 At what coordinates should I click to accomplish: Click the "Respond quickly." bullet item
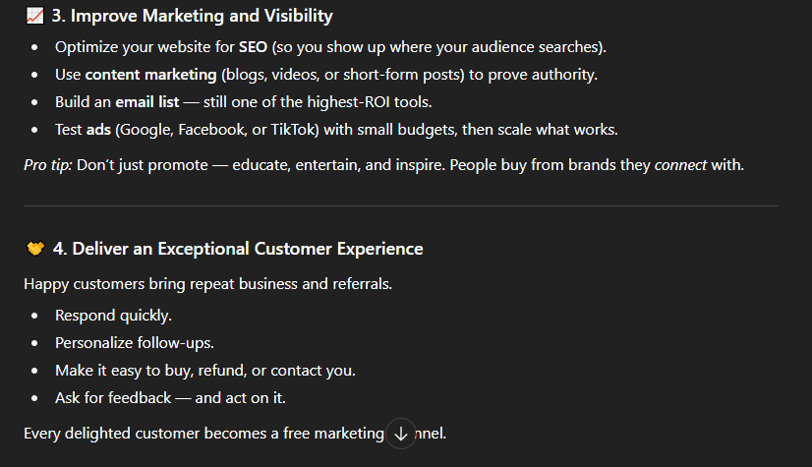(x=113, y=316)
